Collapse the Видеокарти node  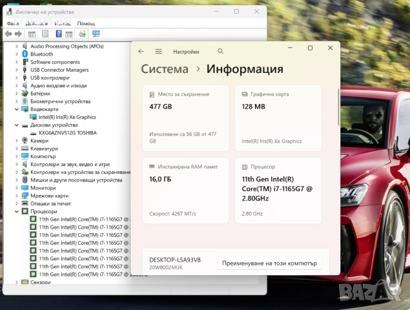17,109
